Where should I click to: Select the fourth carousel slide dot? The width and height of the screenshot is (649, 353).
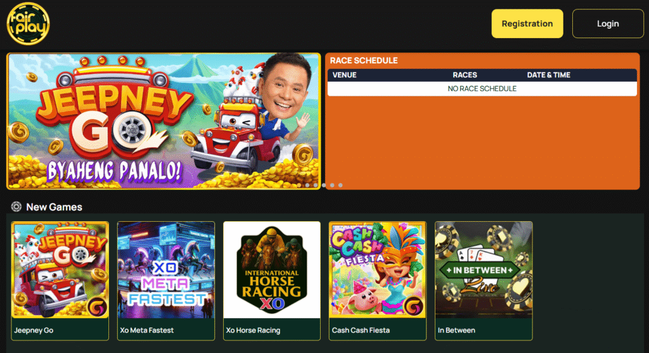324,185
